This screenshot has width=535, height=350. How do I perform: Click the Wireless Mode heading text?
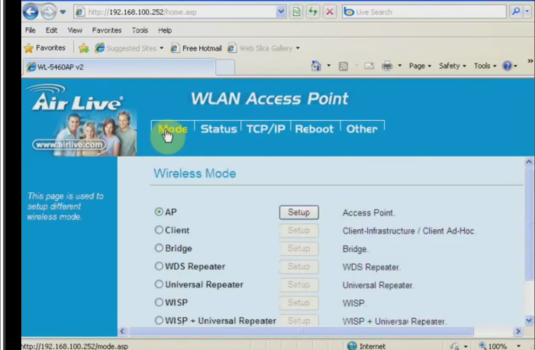(x=195, y=174)
